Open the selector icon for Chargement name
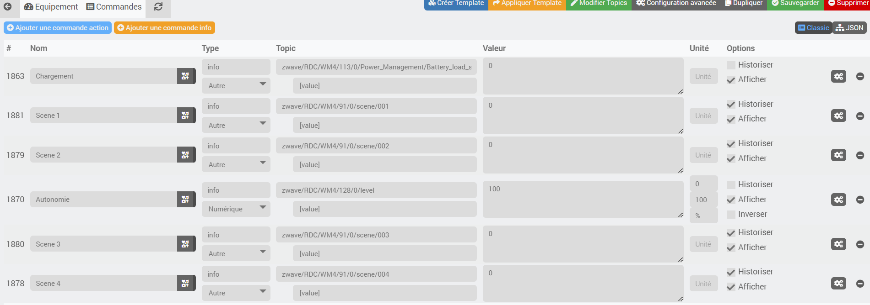The image size is (870, 305). pos(185,76)
